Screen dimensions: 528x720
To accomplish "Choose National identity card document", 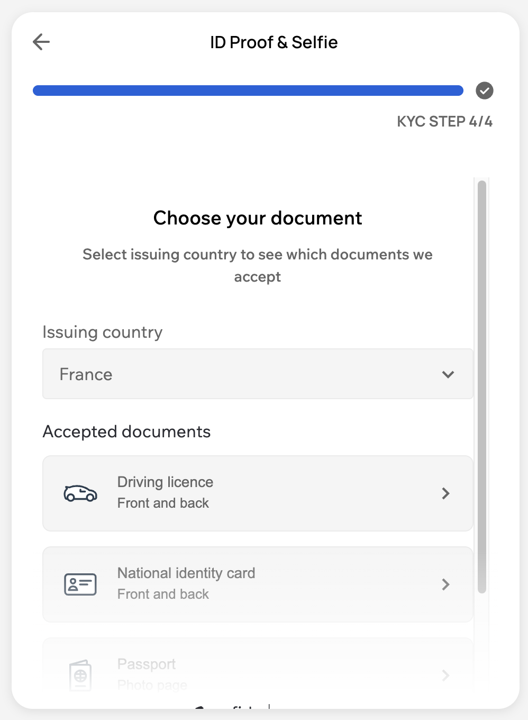I will [186, 573].
